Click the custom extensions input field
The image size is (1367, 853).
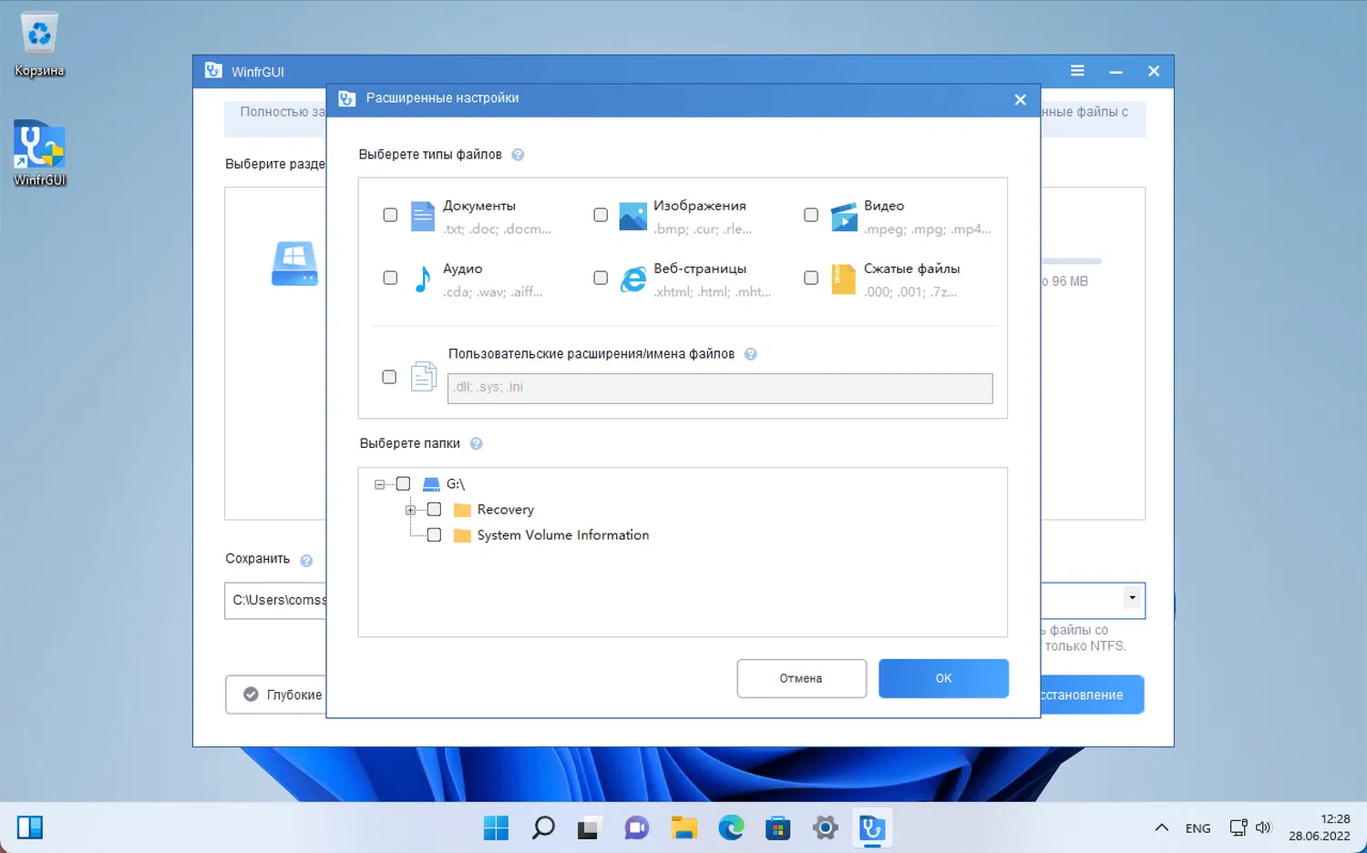(720, 388)
